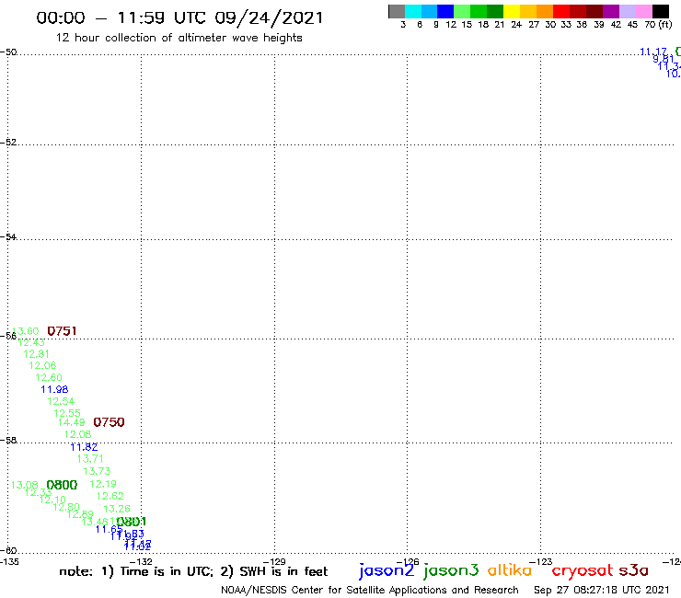The height and width of the screenshot is (598, 681).
Task: Select the 'Sep 27 08:27:18 UTC 2021' timestamp
Action: click(602, 590)
